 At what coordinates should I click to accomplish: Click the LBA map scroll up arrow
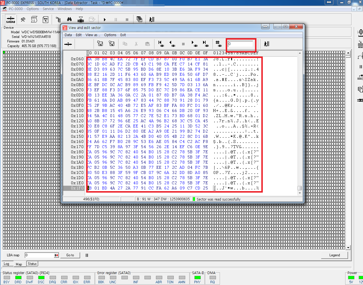[348, 53]
